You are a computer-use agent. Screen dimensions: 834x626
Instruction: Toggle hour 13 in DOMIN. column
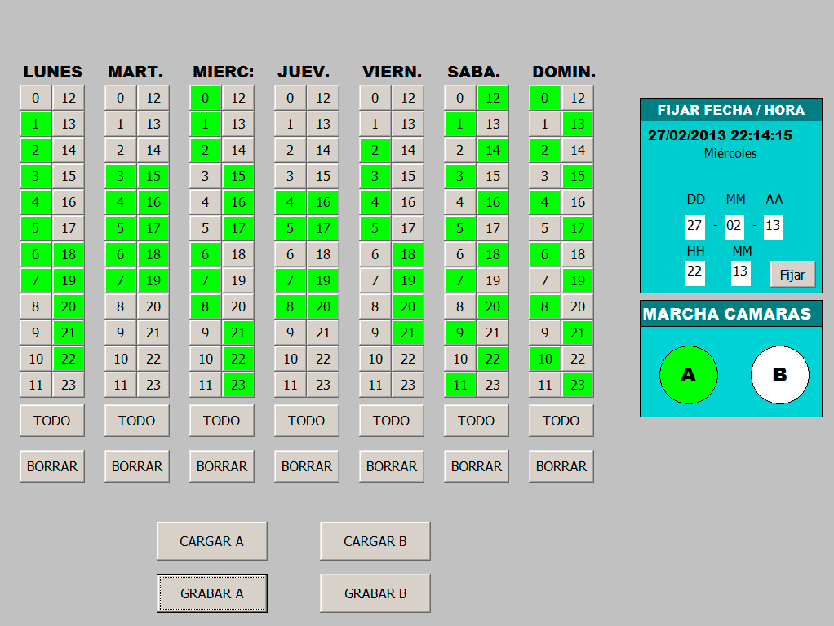[x=578, y=125]
